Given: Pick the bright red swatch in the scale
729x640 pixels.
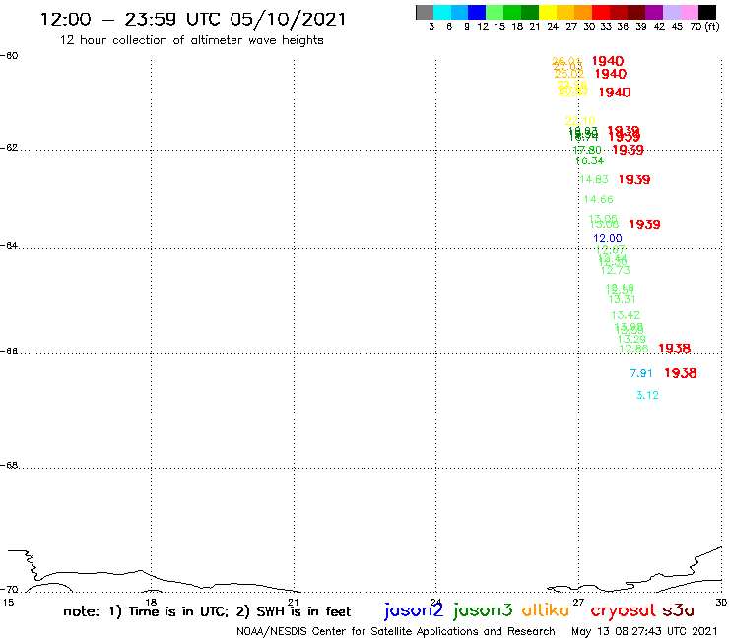Looking at the screenshot, I should [x=601, y=13].
